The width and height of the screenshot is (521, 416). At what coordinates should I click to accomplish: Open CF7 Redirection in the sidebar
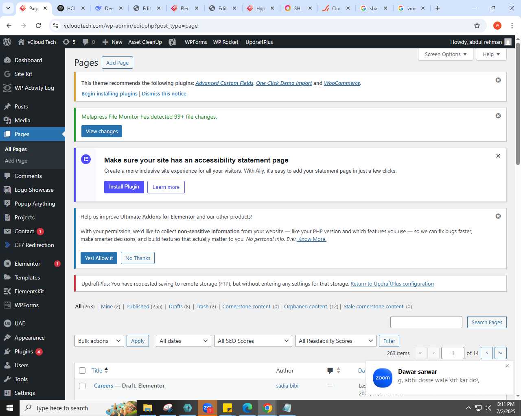coord(33,245)
